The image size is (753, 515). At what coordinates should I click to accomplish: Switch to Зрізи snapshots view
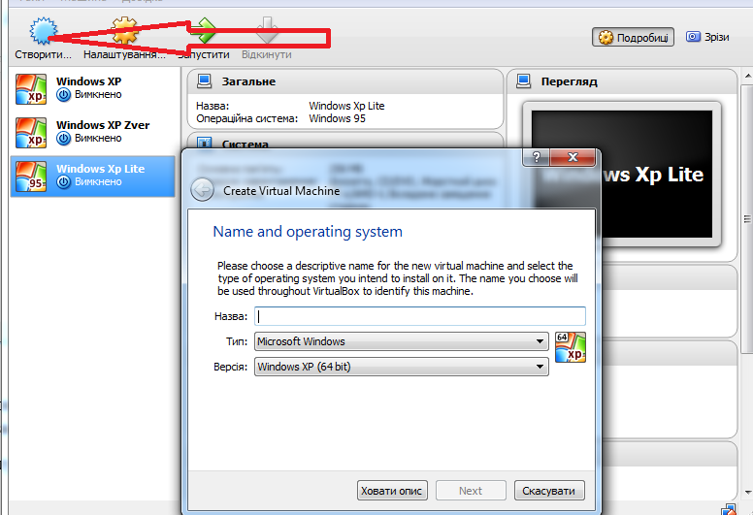(x=707, y=37)
